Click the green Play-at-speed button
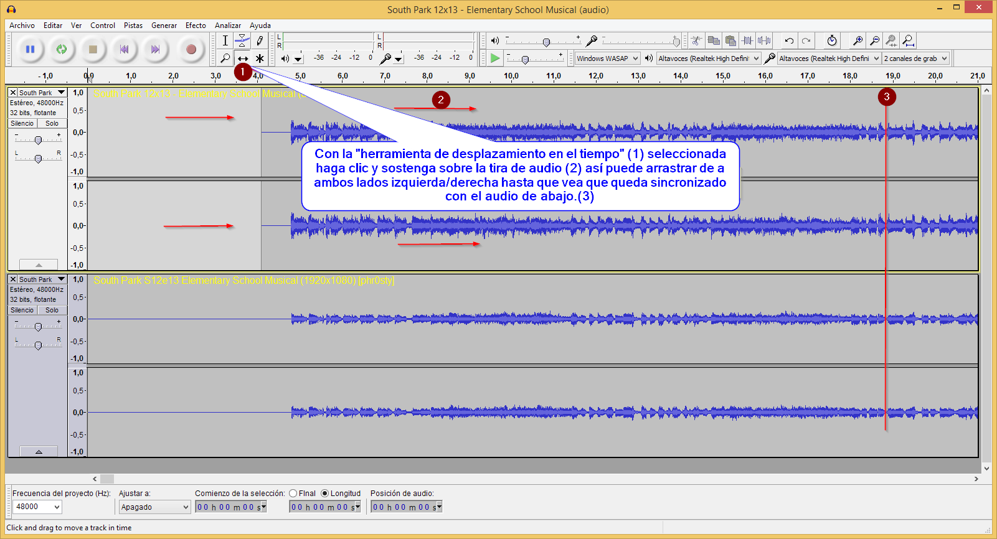Image resolution: width=997 pixels, height=539 pixels. 495,58
